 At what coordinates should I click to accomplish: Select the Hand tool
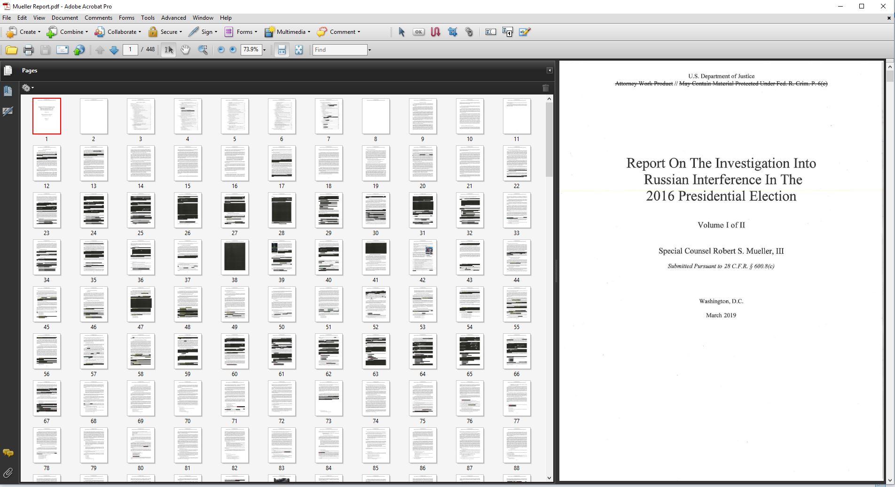pyautogui.click(x=185, y=50)
